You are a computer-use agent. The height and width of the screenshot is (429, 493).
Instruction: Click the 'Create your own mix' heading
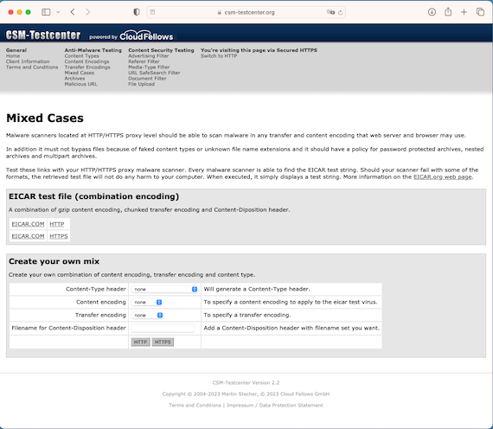54,261
